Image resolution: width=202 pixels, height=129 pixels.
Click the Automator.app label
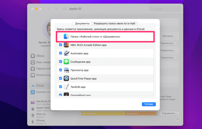(x=79, y=53)
